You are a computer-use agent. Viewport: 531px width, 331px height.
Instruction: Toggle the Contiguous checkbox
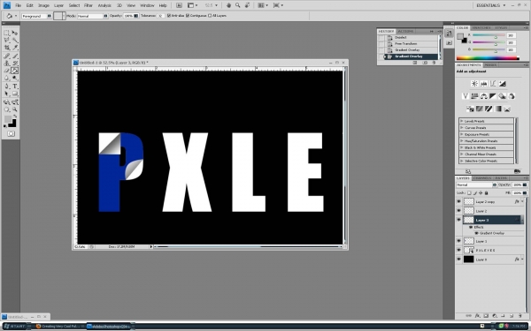coord(188,16)
